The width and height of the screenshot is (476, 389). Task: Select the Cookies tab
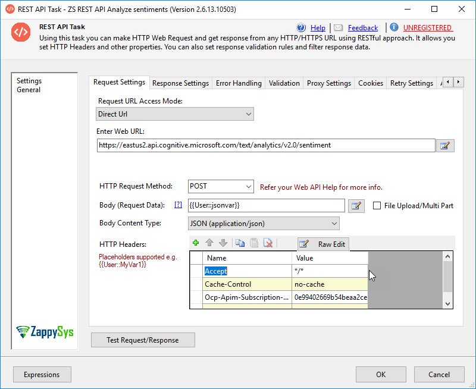click(371, 83)
